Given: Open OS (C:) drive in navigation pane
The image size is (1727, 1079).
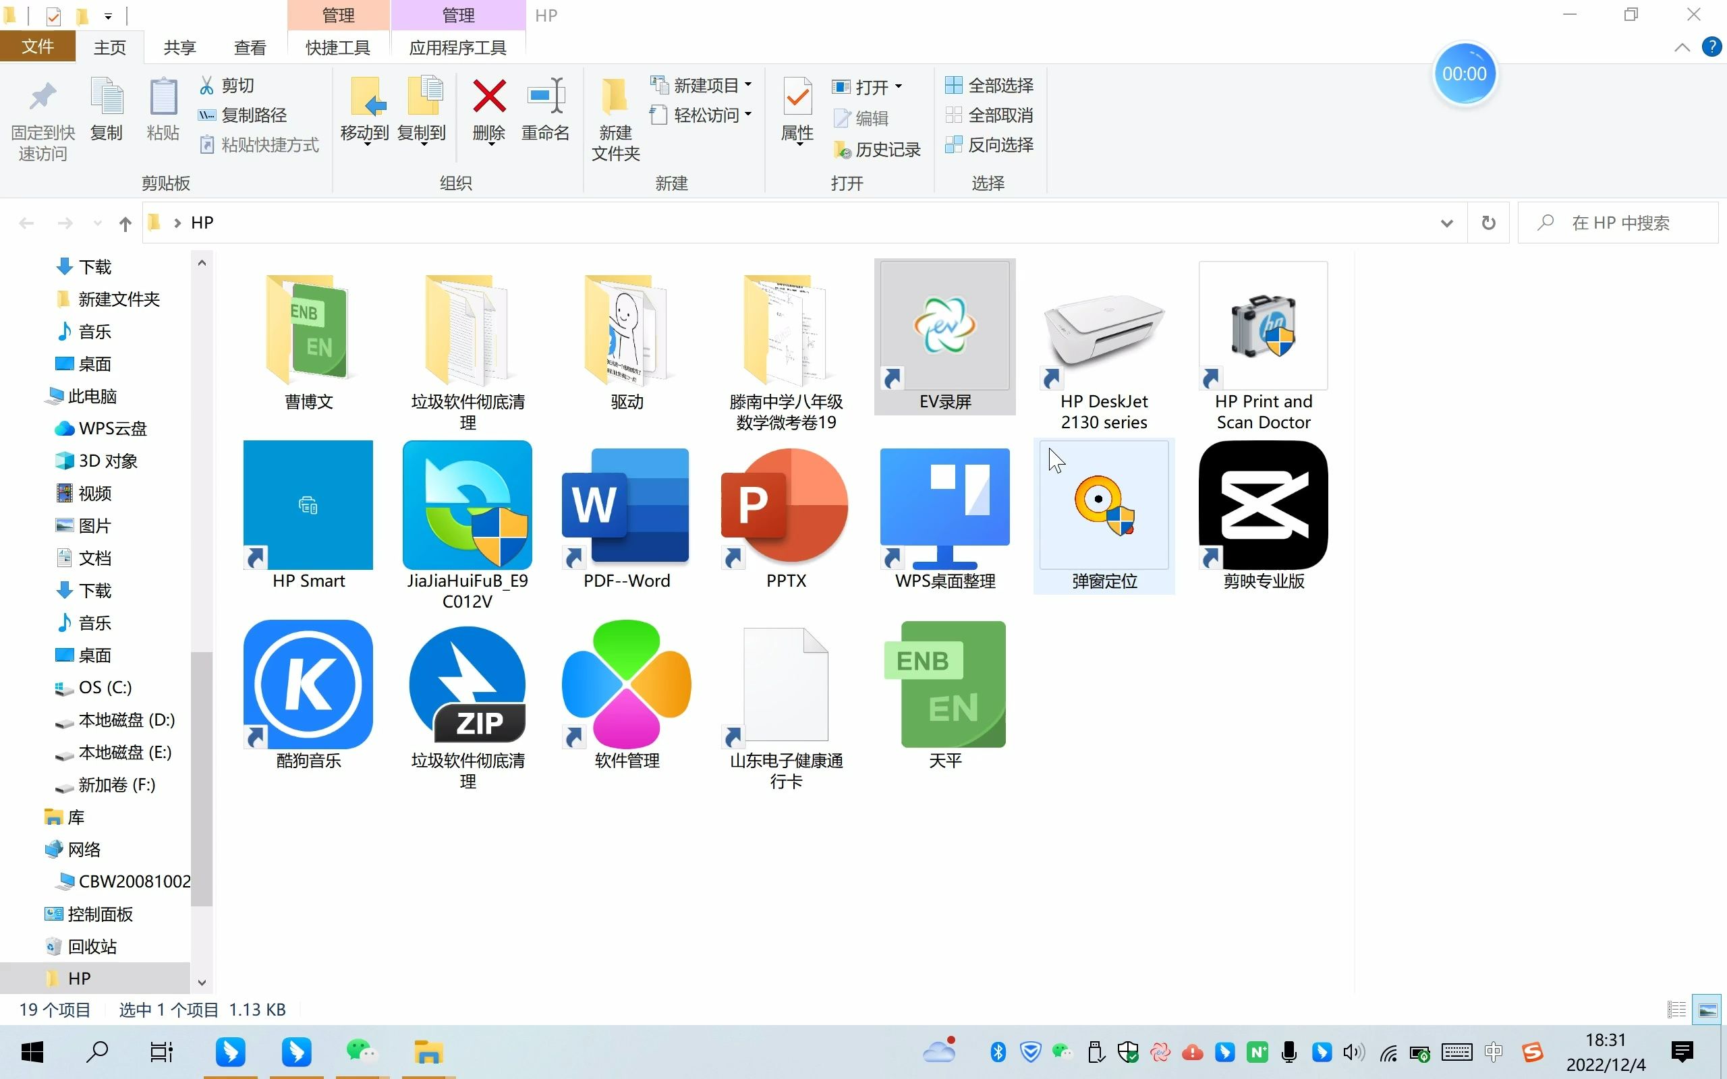Looking at the screenshot, I should (93, 687).
